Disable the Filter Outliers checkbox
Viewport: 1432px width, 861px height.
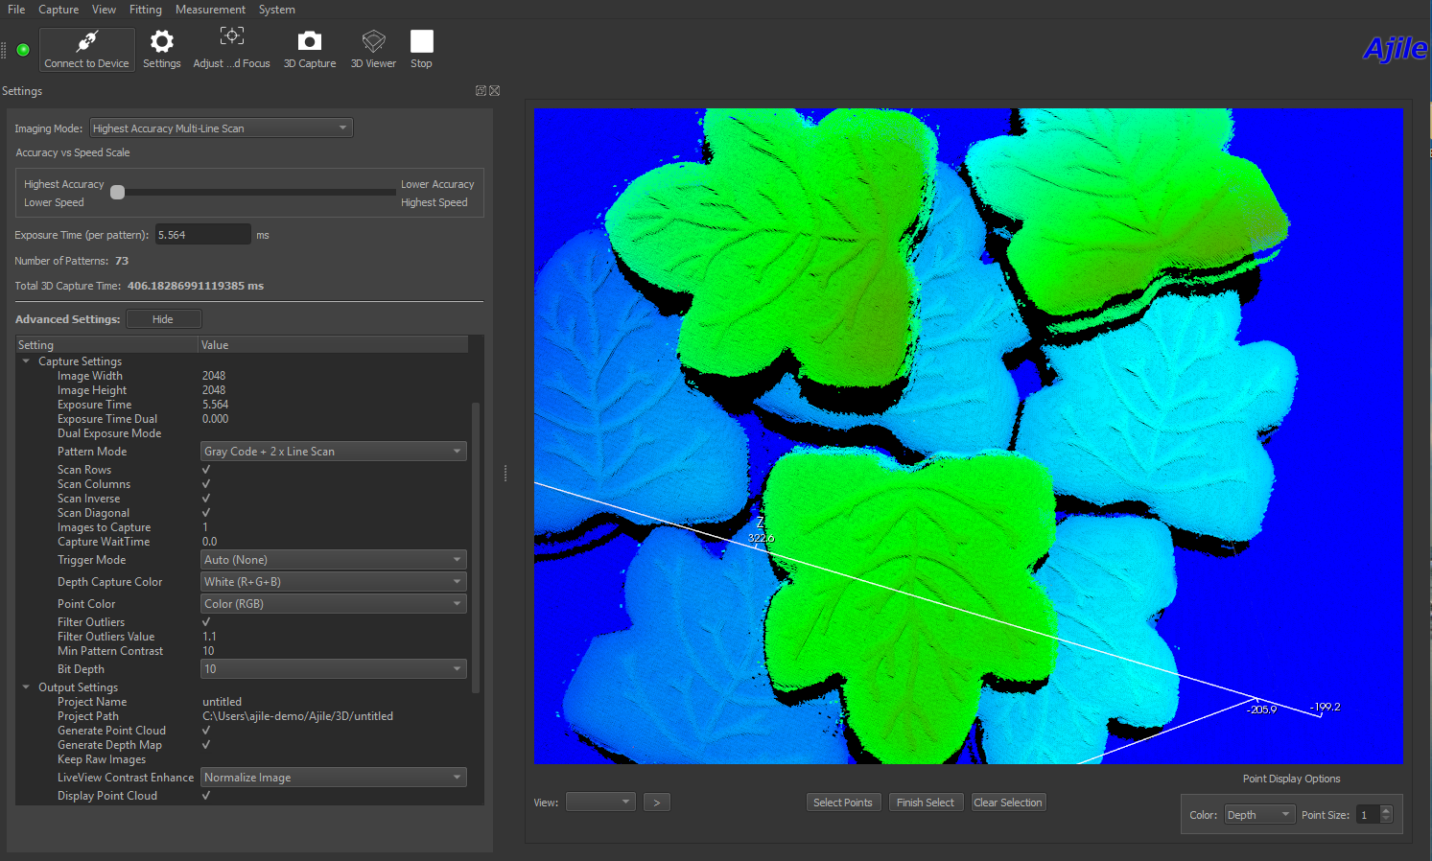coord(206,622)
